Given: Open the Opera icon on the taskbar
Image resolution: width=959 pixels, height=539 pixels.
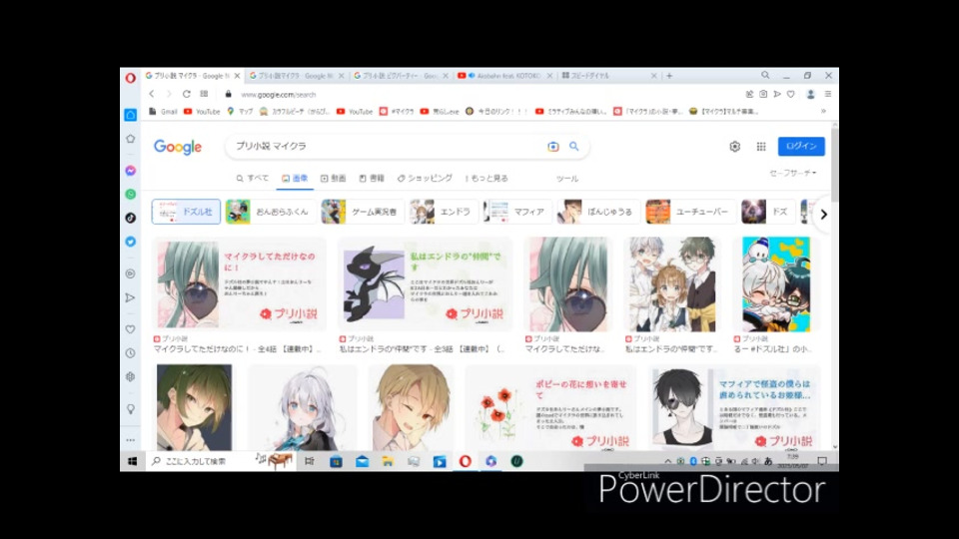Looking at the screenshot, I should pyautogui.click(x=465, y=461).
